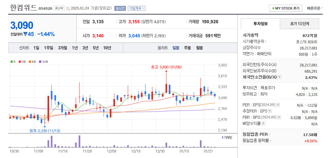The image size is (330, 158).
Task: Click the 최저 2,330 (11/13) low marker
Action: click(x=45, y=131)
